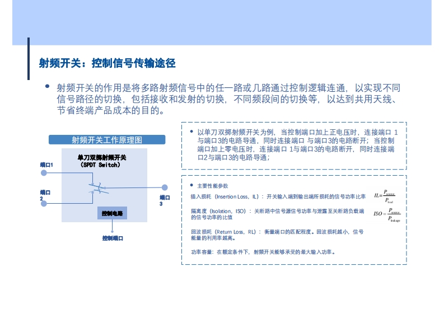Click the 主要性能参数 heading

click(x=213, y=186)
